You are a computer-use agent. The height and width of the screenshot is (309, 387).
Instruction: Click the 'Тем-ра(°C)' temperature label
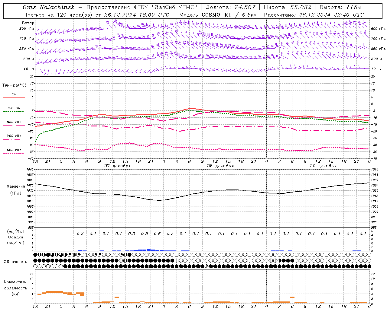(x=14, y=85)
